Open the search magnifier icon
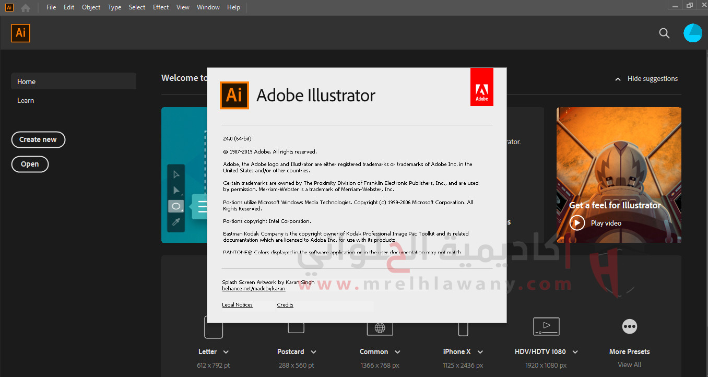 (x=664, y=33)
